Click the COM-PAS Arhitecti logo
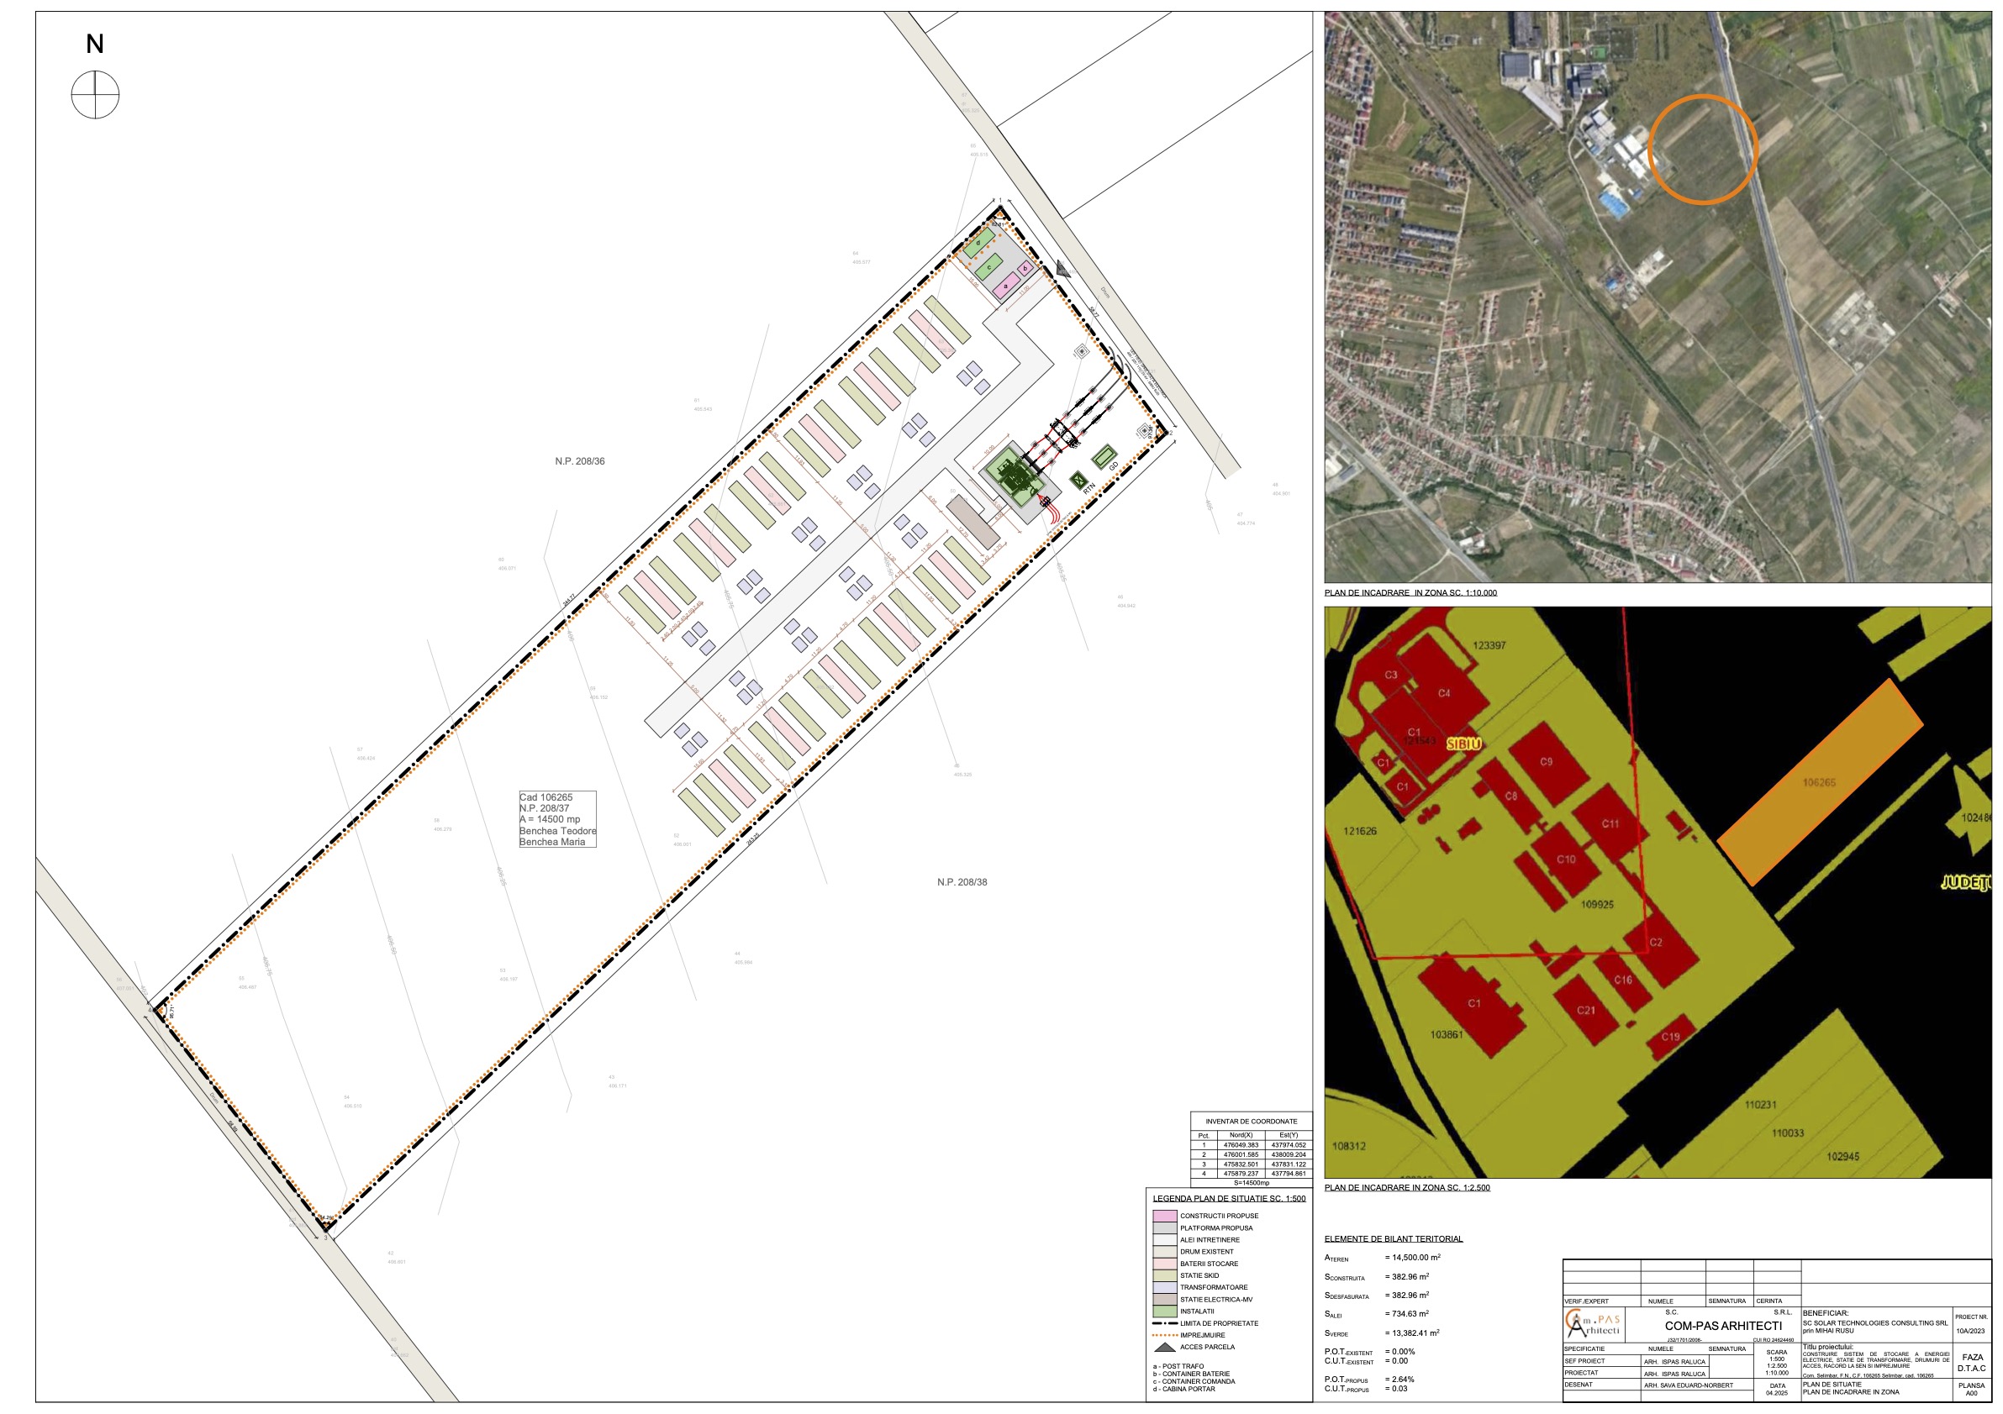The image size is (2003, 1414). [1593, 1325]
